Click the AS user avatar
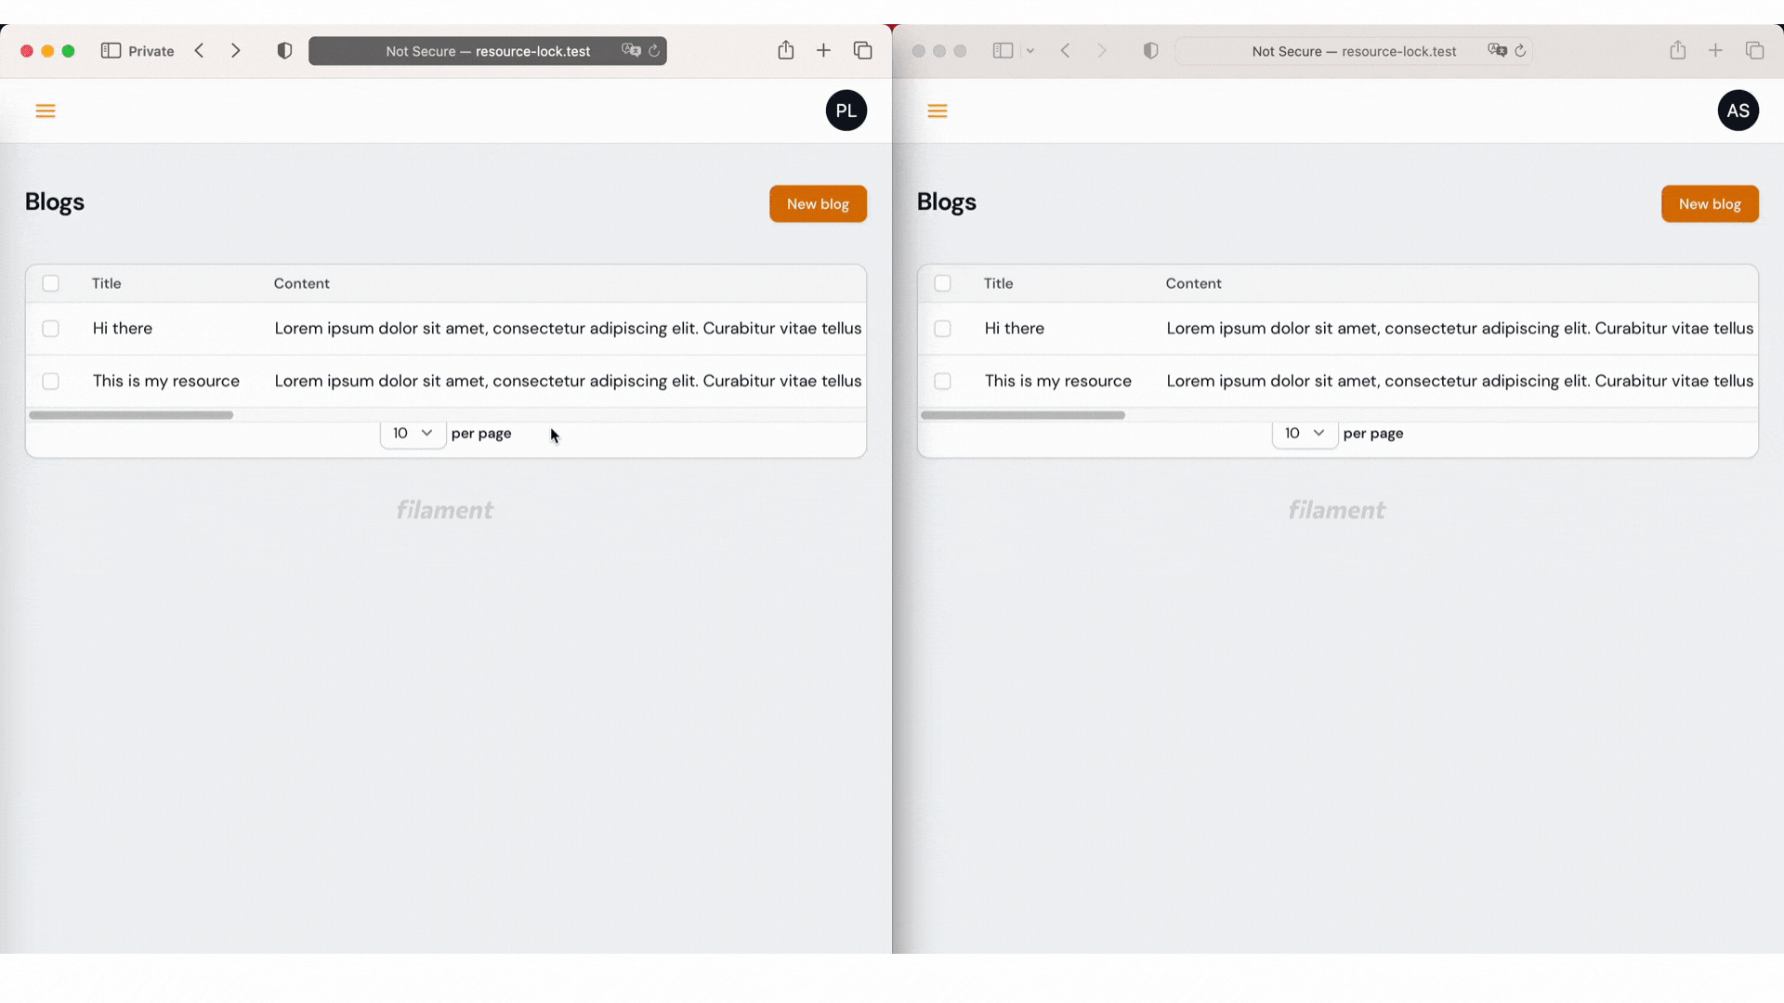This screenshot has width=1784, height=1003. click(x=1738, y=111)
